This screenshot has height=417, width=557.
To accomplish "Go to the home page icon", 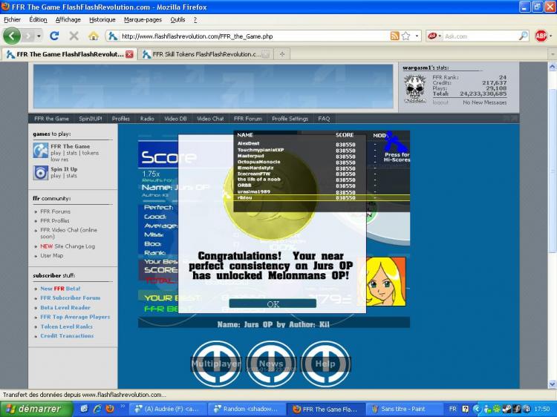I will click(94, 36).
